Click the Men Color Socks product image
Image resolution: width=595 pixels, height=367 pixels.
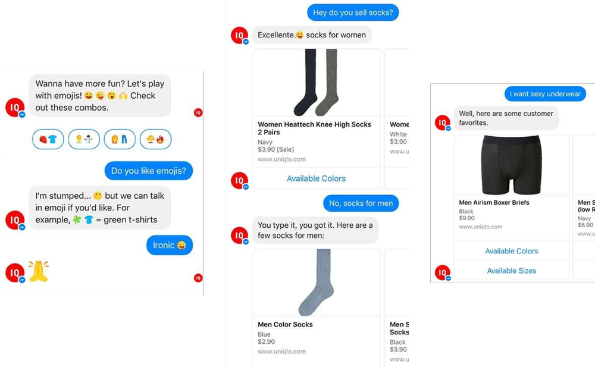tap(316, 283)
